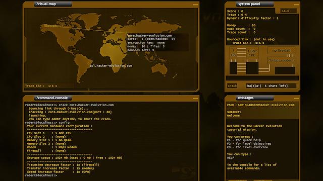Image resolution: width=323 pixels, height=181 pixels.
Task: Click the empty CPU slot below 1 Ghz CPU
Action: (252, 68)
